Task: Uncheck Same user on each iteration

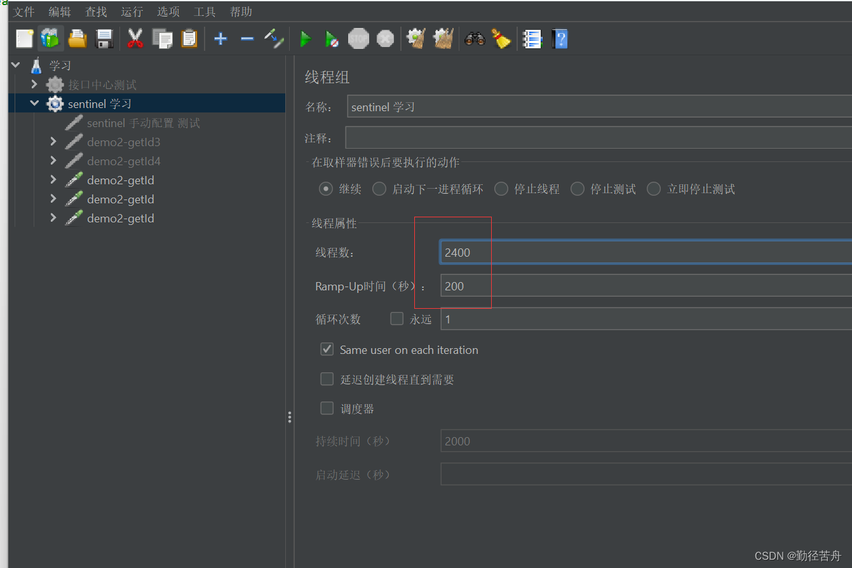Action: (x=327, y=349)
